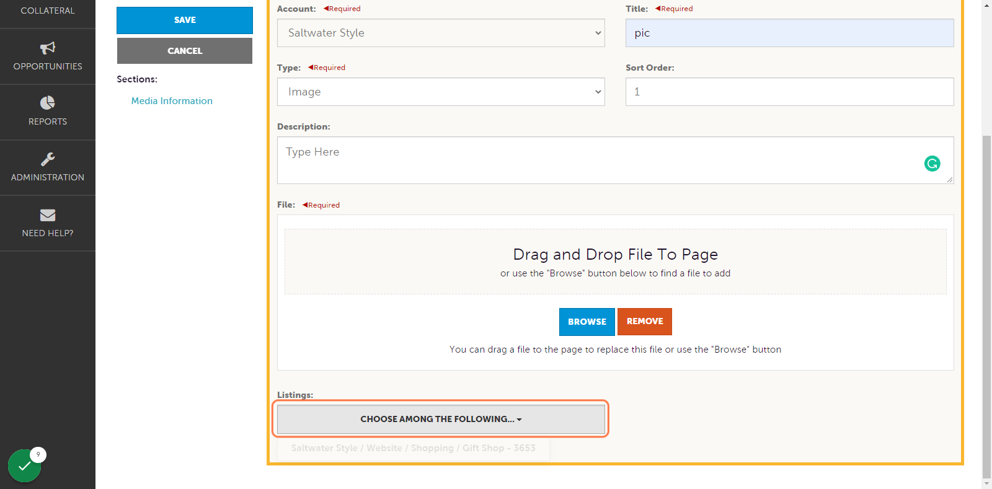Click the gray Cancel button

pyautogui.click(x=185, y=51)
